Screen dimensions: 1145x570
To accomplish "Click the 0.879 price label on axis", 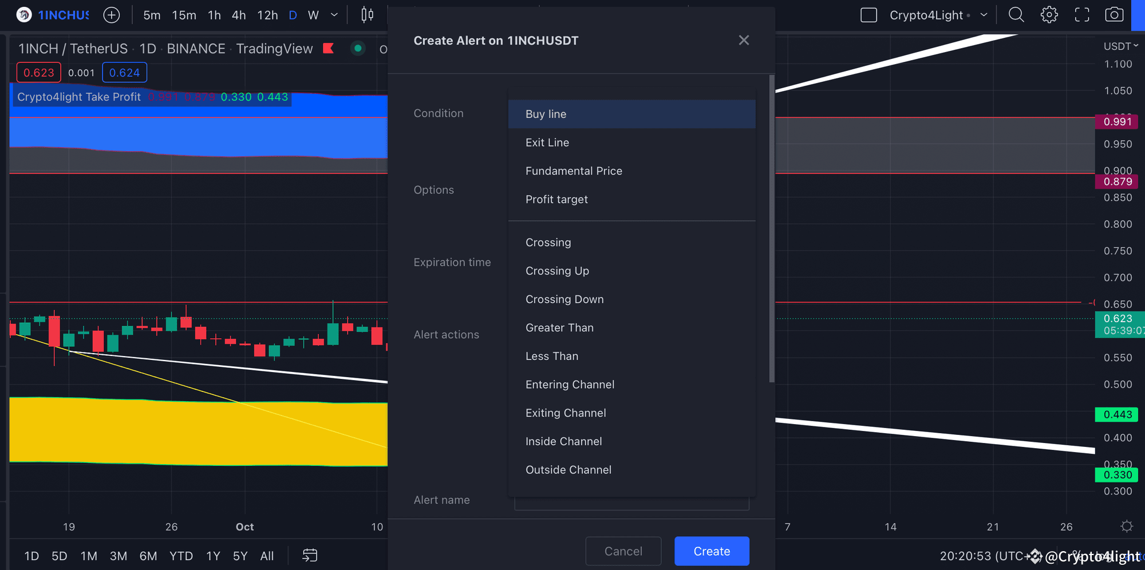I will pyautogui.click(x=1118, y=181).
